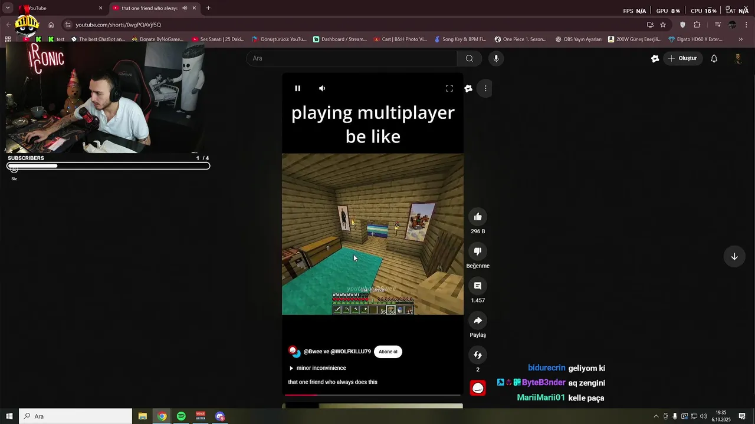
Task: Open a new browser tab
Action: [x=208, y=8]
